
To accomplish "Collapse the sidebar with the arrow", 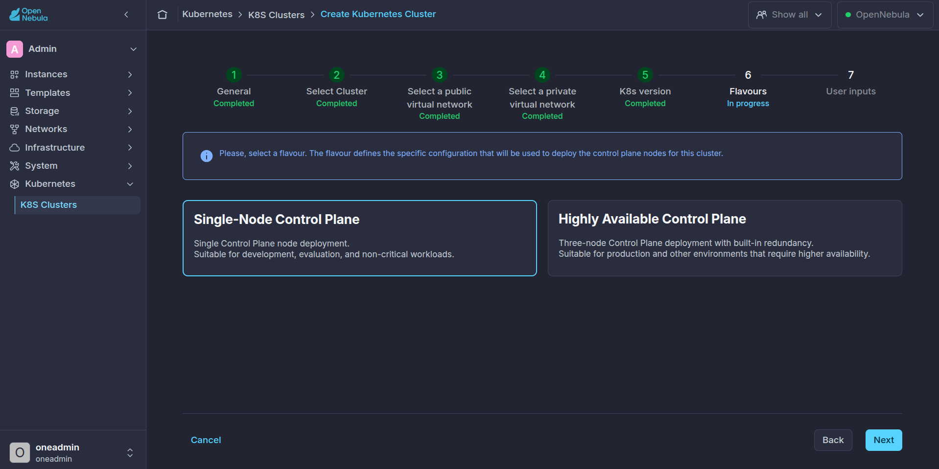I will coord(126,15).
